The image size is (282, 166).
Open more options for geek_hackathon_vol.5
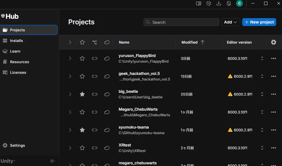[274, 76]
